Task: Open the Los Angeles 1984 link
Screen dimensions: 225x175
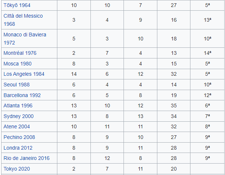Action: [24, 74]
